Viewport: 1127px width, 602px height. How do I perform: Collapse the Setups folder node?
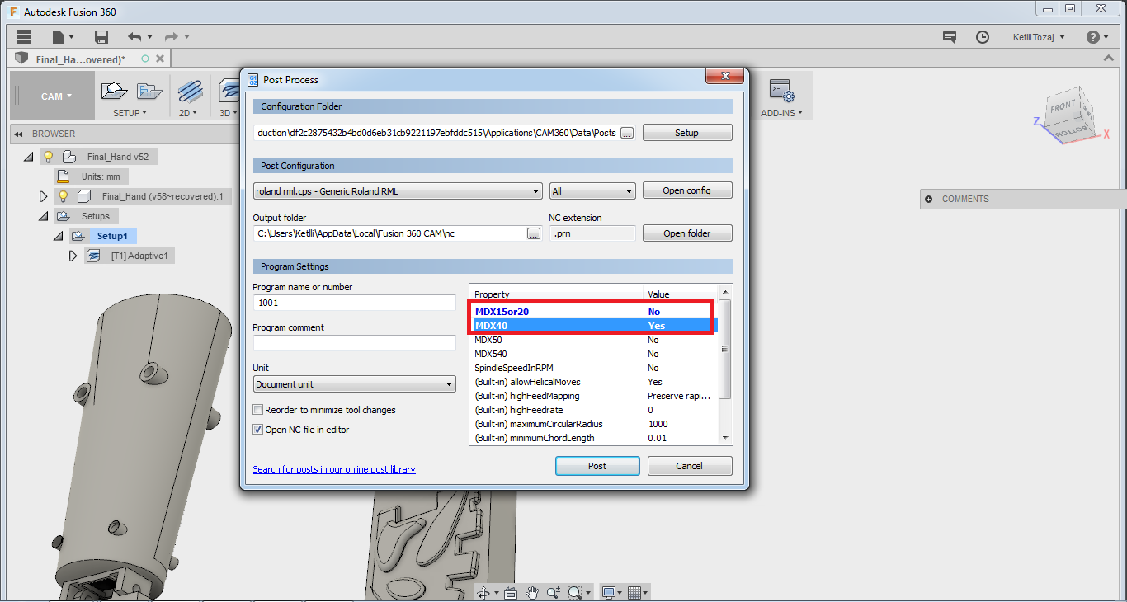pyautogui.click(x=44, y=216)
